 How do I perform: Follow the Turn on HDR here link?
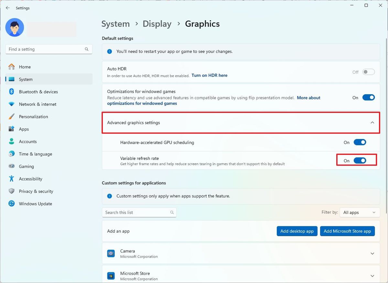(209, 75)
